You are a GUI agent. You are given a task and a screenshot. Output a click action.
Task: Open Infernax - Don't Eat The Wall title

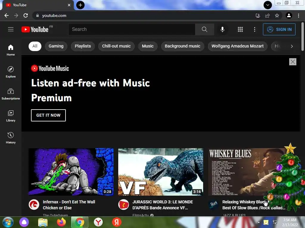(x=69, y=205)
